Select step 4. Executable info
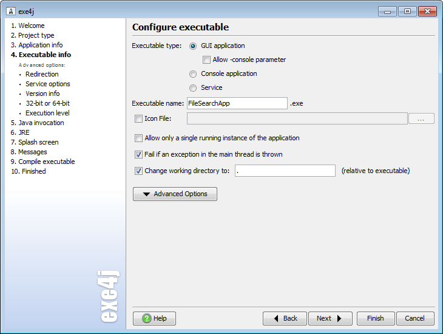Image resolution: width=443 pixels, height=334 pixels. 41,55
